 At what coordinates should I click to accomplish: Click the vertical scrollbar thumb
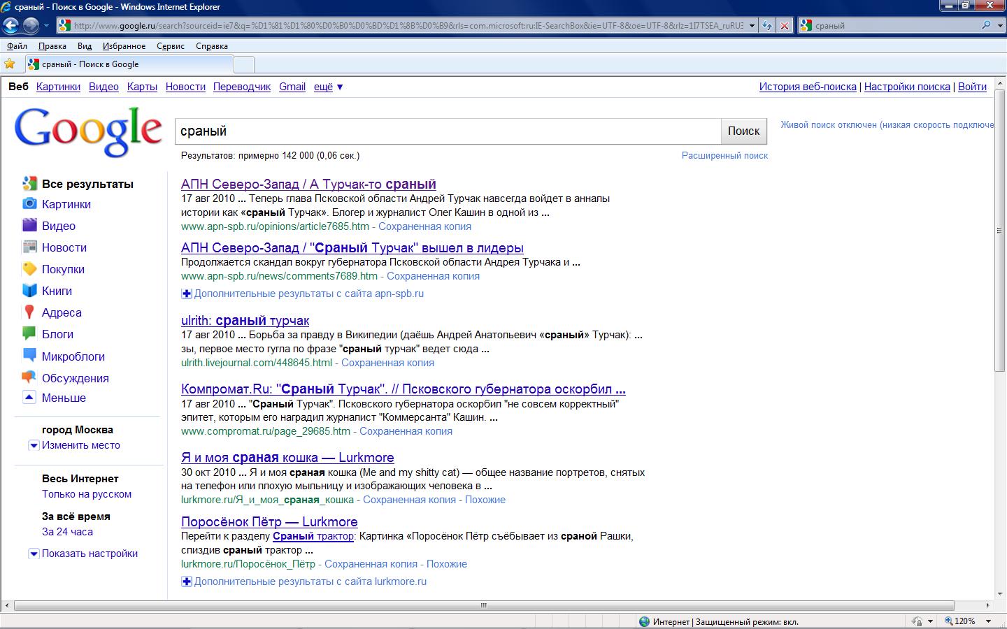(x=999, y=231)
